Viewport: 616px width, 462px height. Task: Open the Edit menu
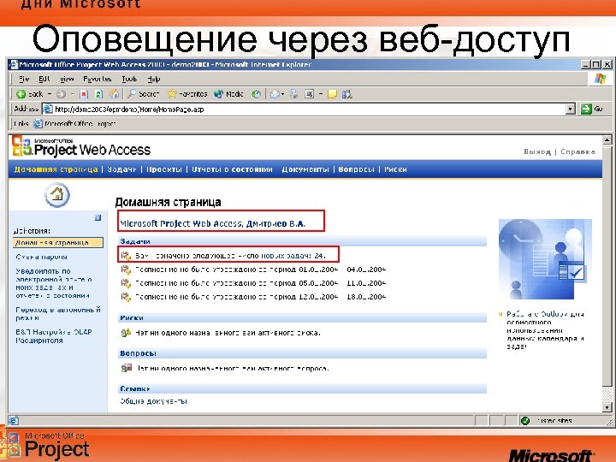tap(44, 79)
